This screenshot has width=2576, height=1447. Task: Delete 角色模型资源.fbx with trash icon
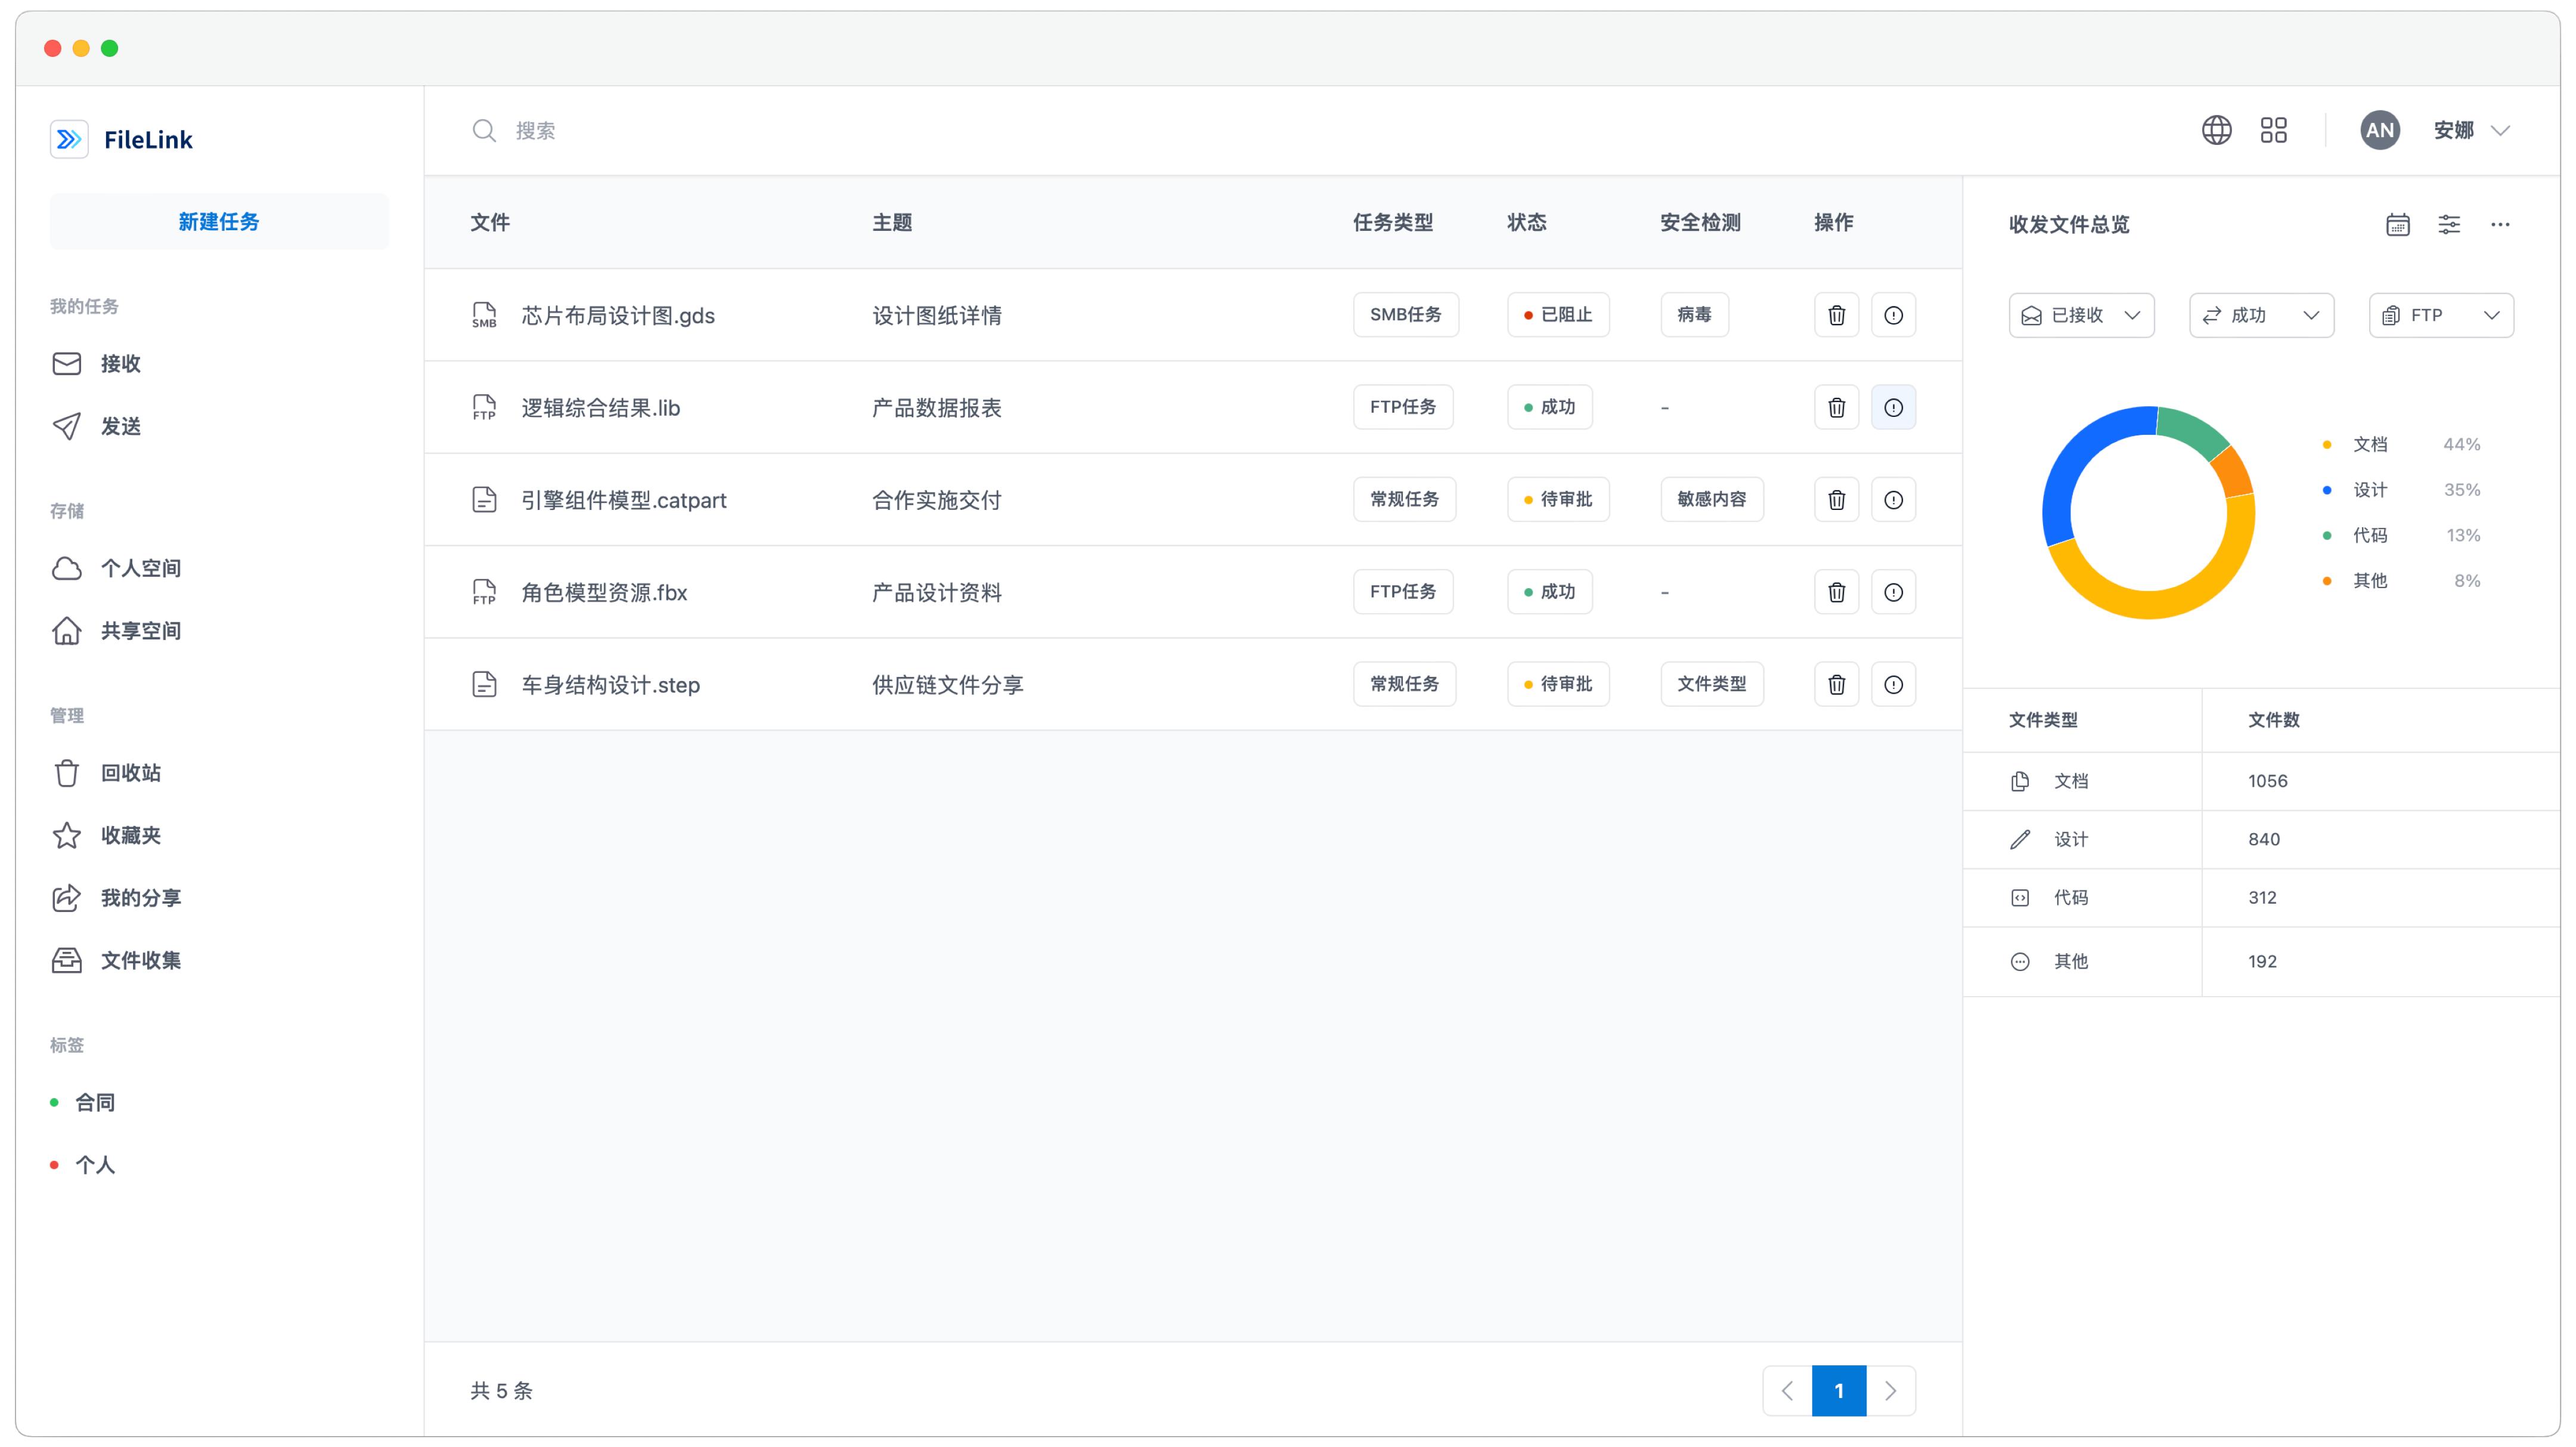[x=1836, y=592]
